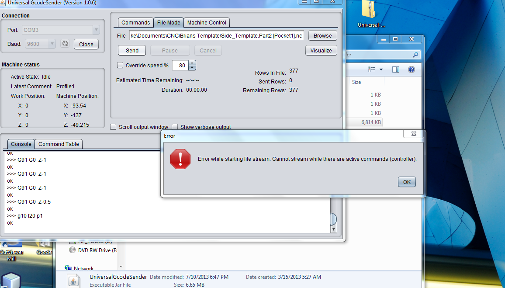Click the Explorer help question mark icon
This screenshot has width=505, height=288.
[411, 69]
